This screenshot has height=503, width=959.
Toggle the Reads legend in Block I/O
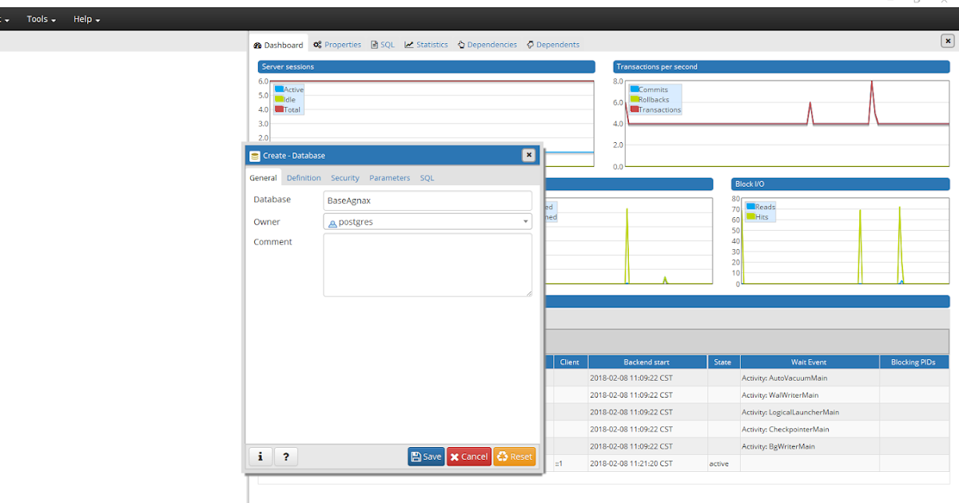760,207
